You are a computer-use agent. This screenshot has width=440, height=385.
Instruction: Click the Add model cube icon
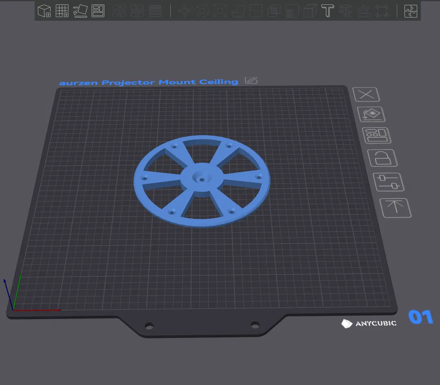coord(44,11)
